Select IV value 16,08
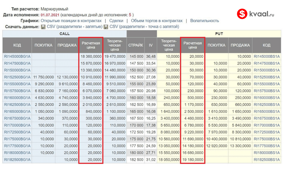 point(151,111)
